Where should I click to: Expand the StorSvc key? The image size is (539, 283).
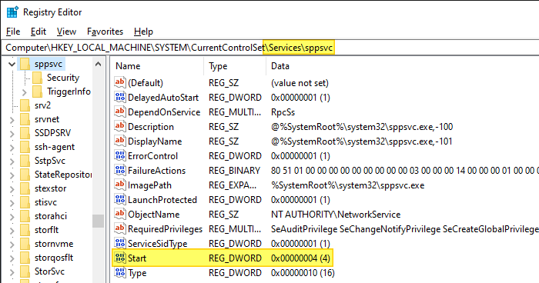(12, 272)
